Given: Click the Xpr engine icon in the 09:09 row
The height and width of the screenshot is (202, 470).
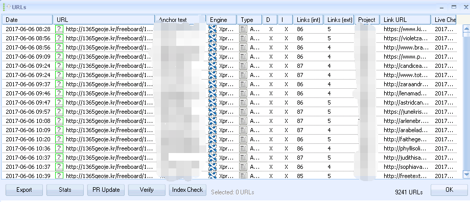Looking at the screenshot, I should point(213,57).
